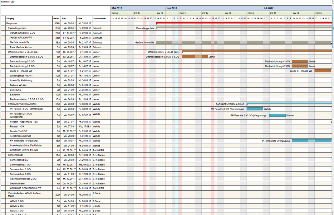This screenshot has width=334, height=215.
Task: Click the Start date cell of Bauphase
Action: coord(68,23)
